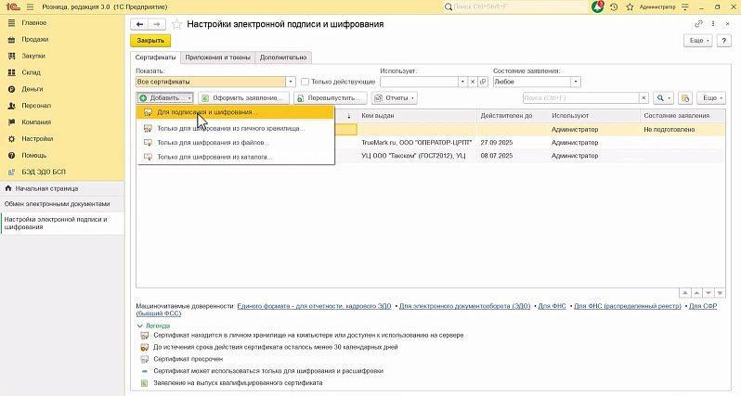Click Оформить заявление button

(x=243, y=97)
